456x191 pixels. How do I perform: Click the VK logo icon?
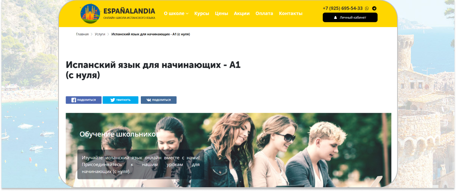(149, 100)
